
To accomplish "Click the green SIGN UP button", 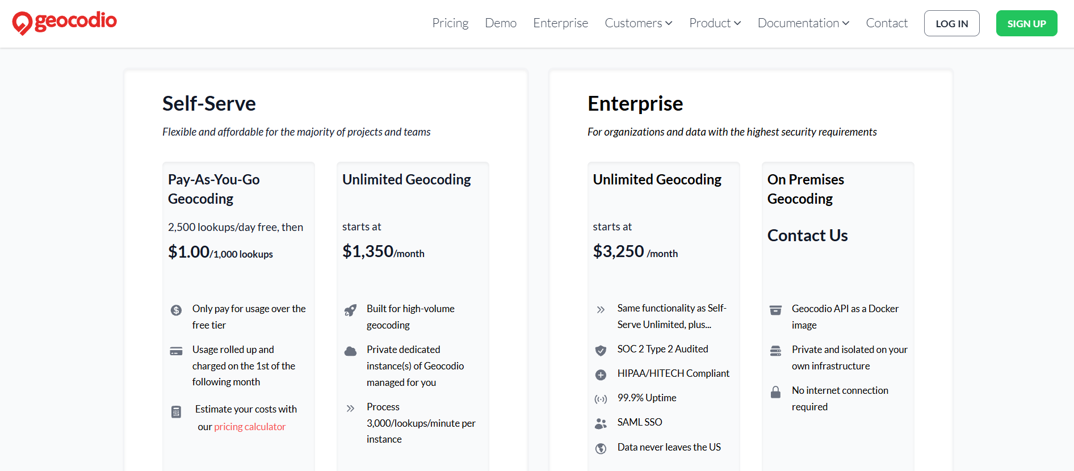I will [x=1026, y=23].
